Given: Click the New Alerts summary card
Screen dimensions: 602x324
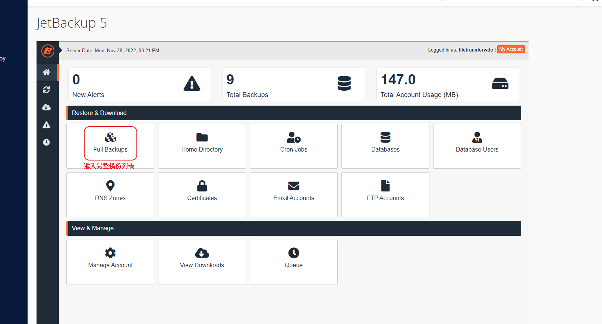Looking at the screenshot, I should coord(139,84).
